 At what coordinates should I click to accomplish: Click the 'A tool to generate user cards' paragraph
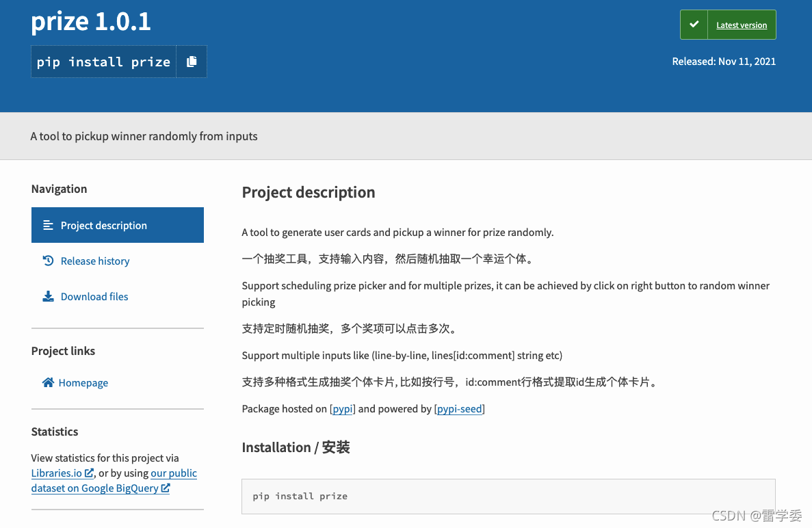[x=397, y=233]
